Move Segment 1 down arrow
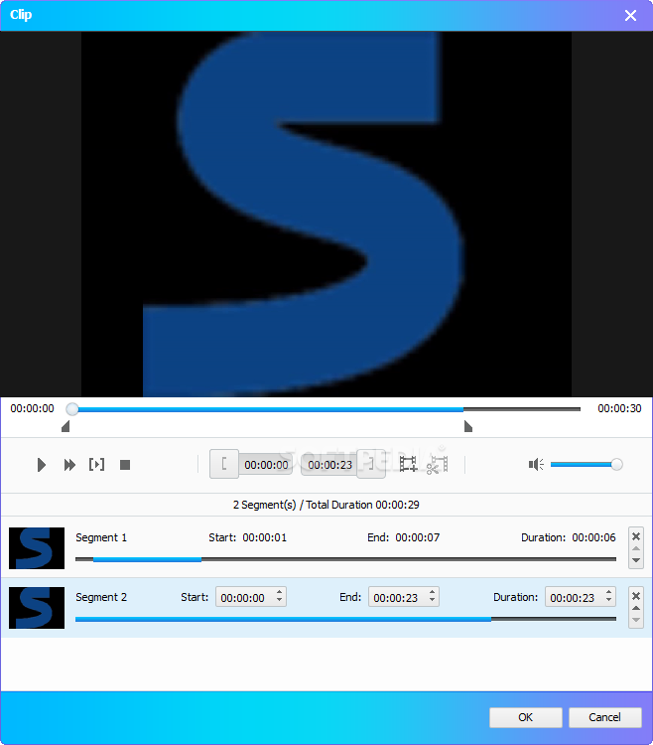The width and height of the screenshot is (653, 745). coord(636,560)
